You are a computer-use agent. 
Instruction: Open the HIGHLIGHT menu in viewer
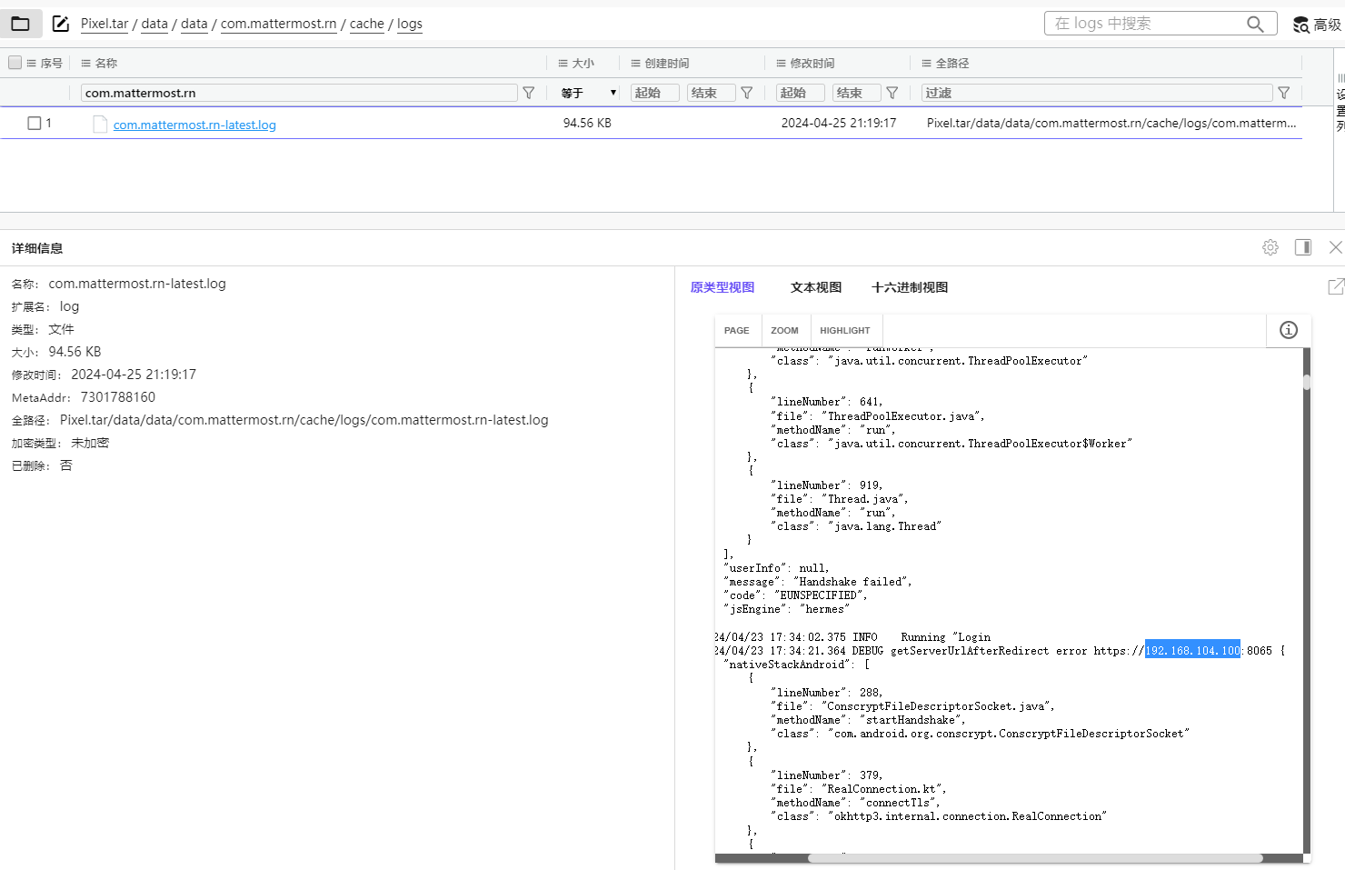(844, 331)
